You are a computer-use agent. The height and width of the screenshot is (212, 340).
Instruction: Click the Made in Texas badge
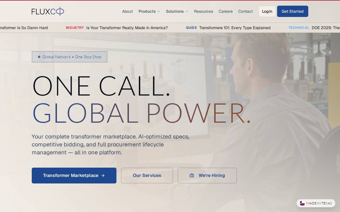tap(316, 203)
